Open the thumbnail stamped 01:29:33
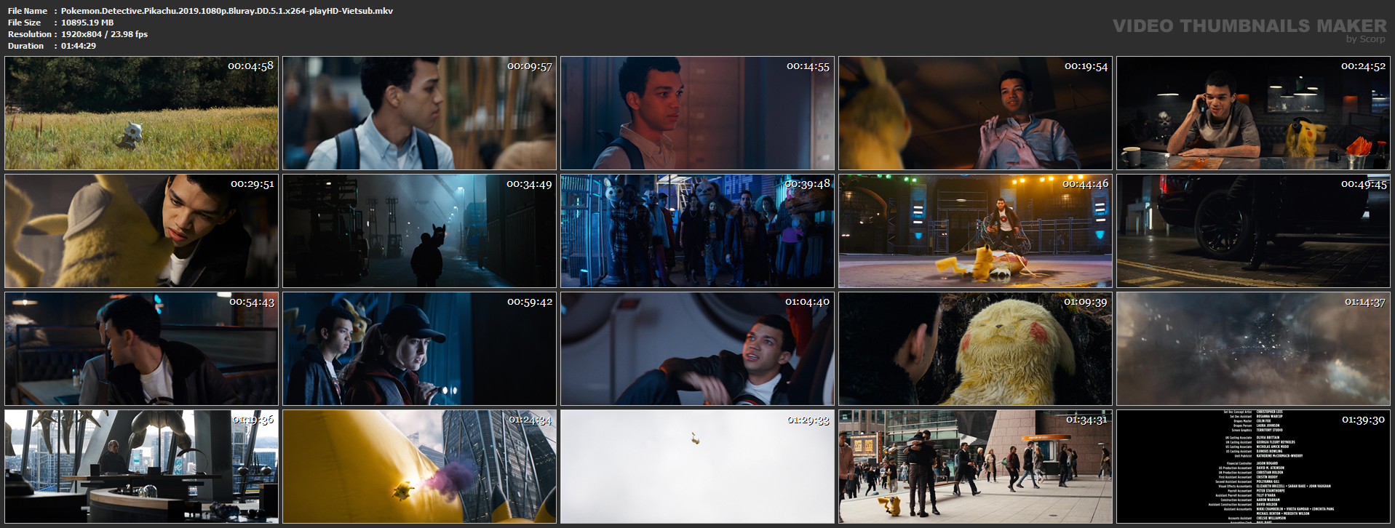The width and height of the screenshot is (1395, 528). (698, 467)
